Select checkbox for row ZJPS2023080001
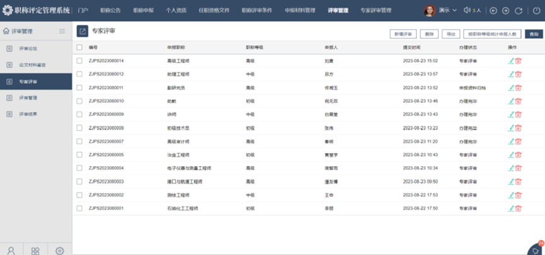The width and height of the screenshot is (545, 255). 79,208
